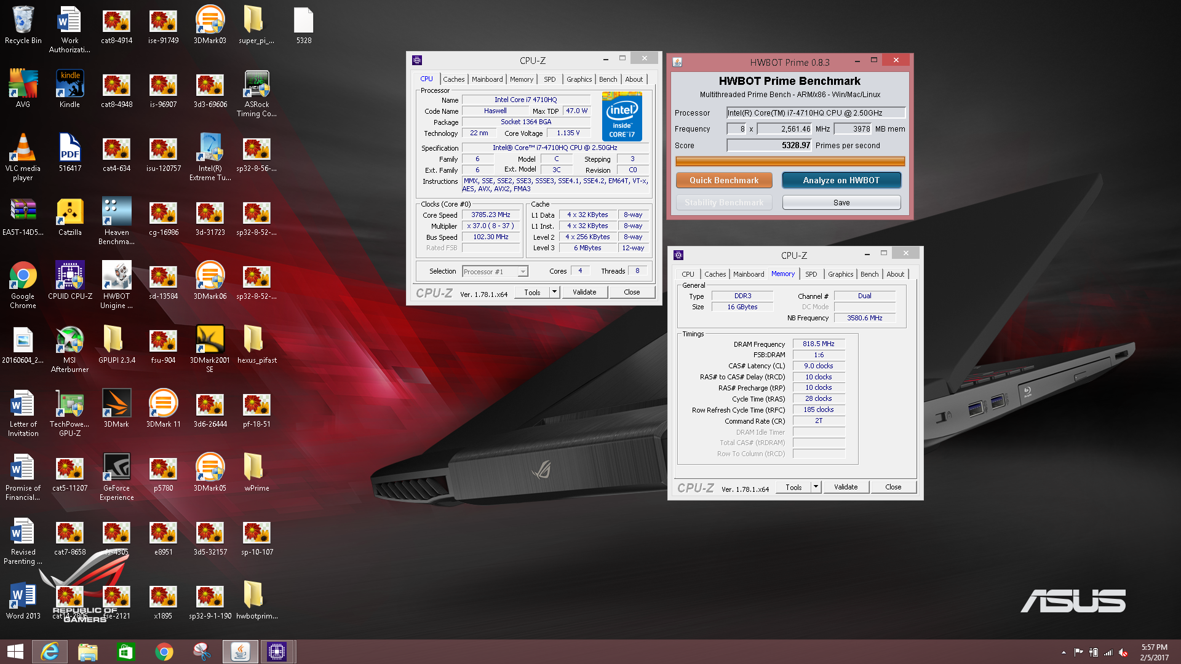Open Windows Store from taskbar

point(125,652)
